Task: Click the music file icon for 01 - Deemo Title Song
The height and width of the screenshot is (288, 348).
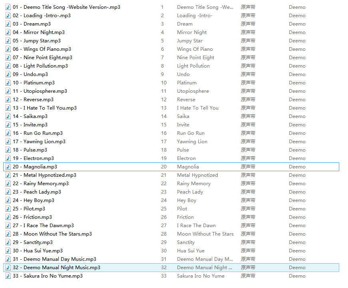Action: click(x=8, y=7)
